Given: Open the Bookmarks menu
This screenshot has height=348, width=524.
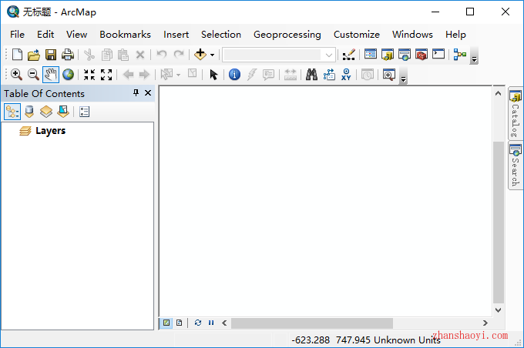Looking at the screenshot, I should 125,35.
